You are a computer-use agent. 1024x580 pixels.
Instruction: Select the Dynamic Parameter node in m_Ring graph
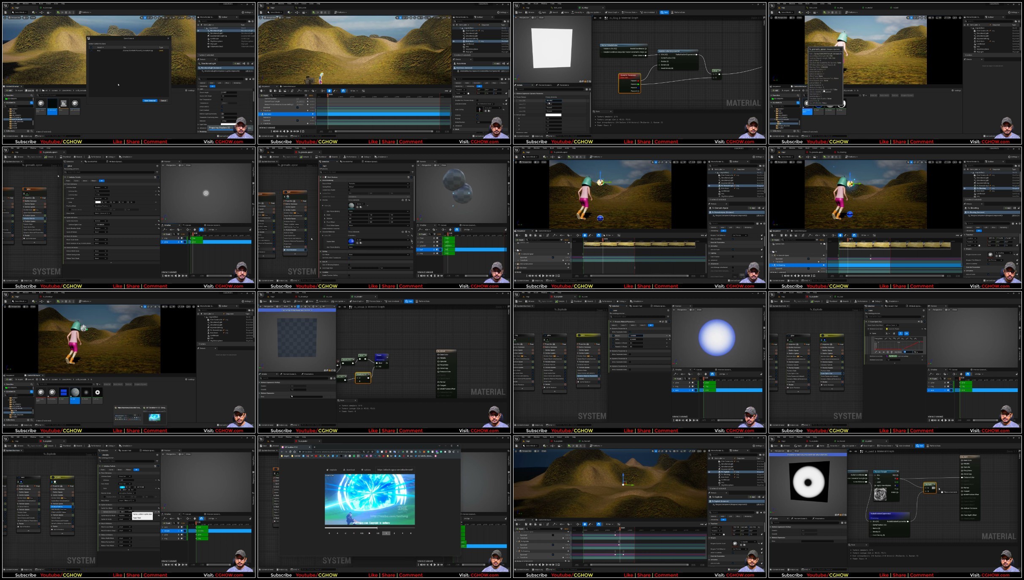(629, 76)
